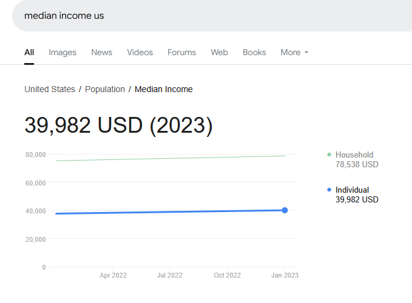The height and width of the screenshot is (303, 412).
Task: Open the Forums tab
Action: point(182,52)
